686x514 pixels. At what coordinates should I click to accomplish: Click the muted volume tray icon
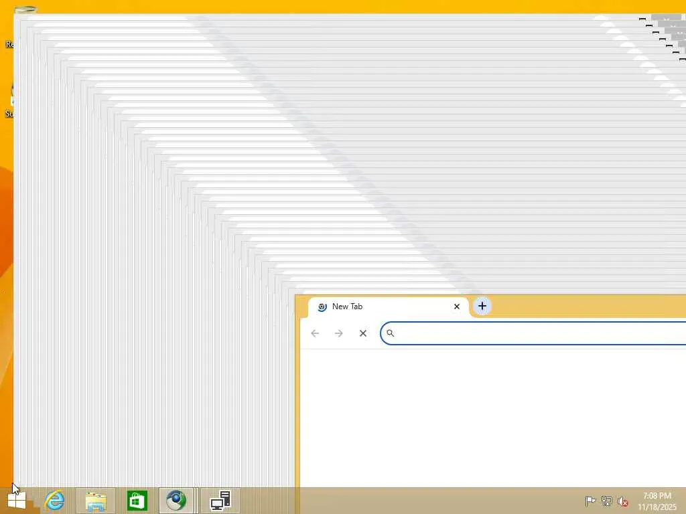point(622,501)
